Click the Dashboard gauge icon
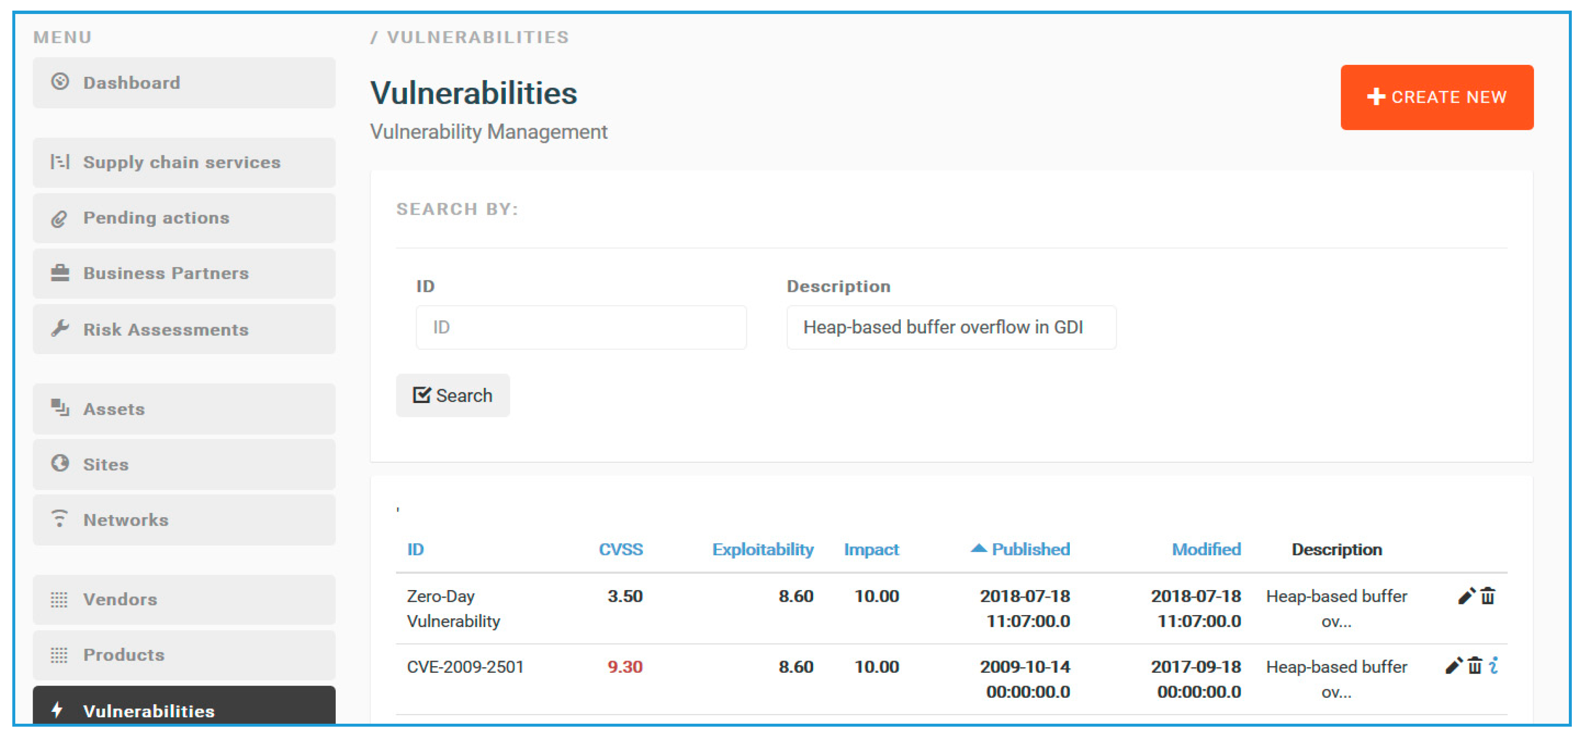Screen dimensions: 1582x736 (59, 82)
